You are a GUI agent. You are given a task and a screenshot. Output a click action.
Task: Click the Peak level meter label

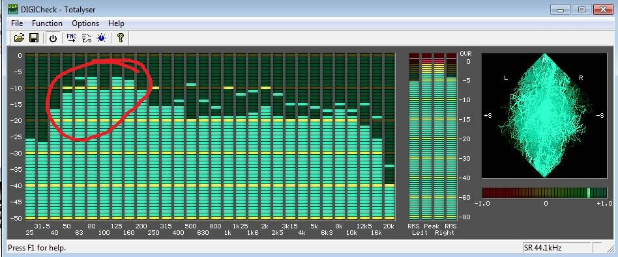click(432, 226)
